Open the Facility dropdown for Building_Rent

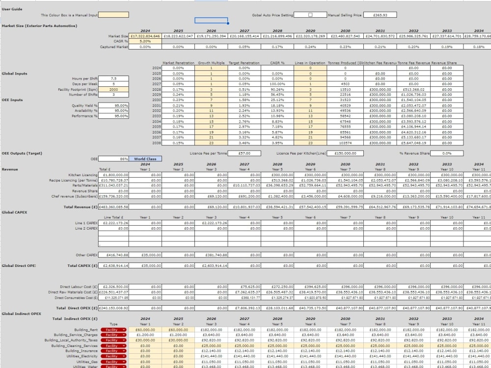click(x=113, y=330)
